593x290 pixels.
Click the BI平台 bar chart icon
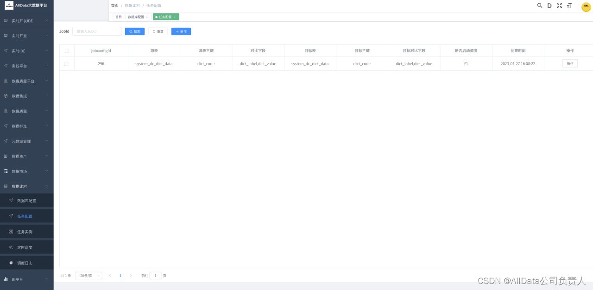6,279
